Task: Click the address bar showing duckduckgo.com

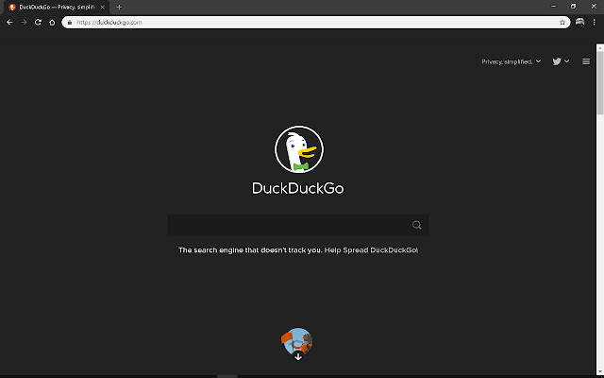Action: (x=316, y=23)
